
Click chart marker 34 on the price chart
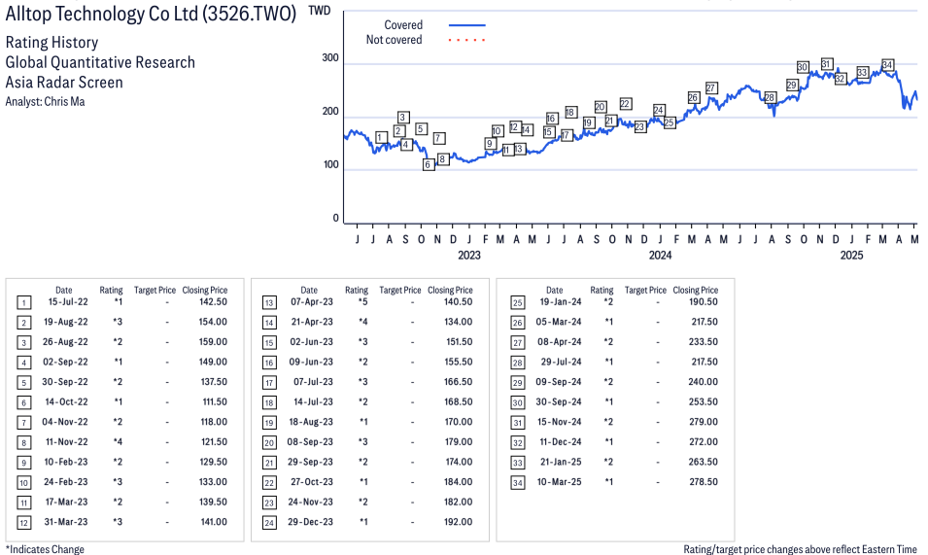887,64
